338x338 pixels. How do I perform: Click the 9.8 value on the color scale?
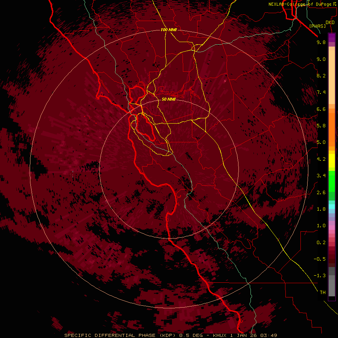click(x=321, y=42)
